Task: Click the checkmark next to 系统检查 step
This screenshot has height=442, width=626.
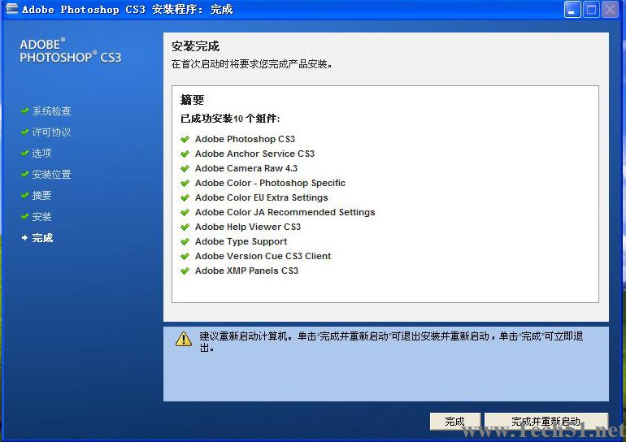Action: click(24, 110)
